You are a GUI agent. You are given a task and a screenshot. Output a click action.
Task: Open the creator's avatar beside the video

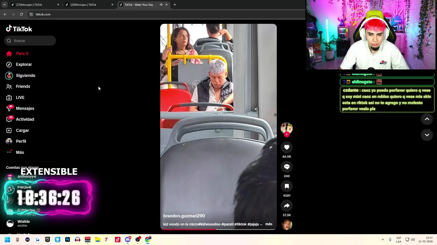tap(287, 128)
